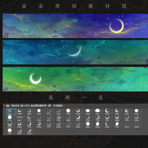148x148 pixels.
Task: Collapse the 月的见礼 brush folder chevron
Action: [x=4, y=106]
